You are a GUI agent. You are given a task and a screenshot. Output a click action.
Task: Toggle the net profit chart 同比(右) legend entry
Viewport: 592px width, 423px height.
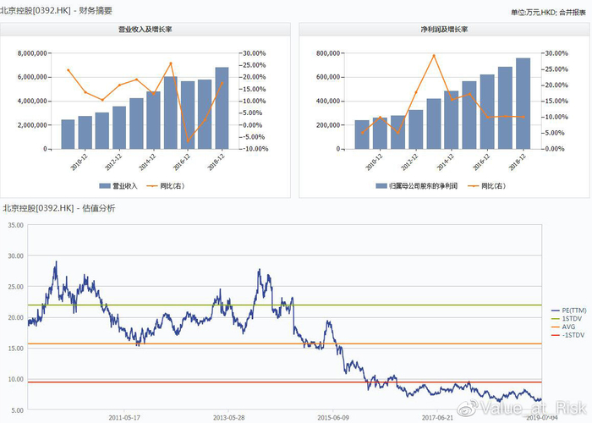point(486,186)
